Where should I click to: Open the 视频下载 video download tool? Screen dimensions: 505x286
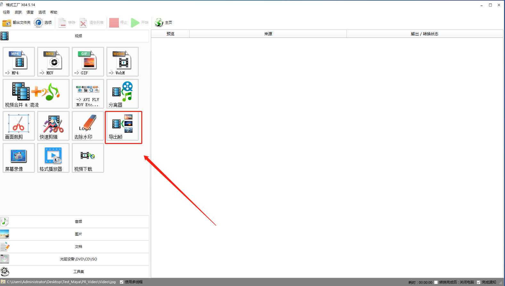[88, 158]
